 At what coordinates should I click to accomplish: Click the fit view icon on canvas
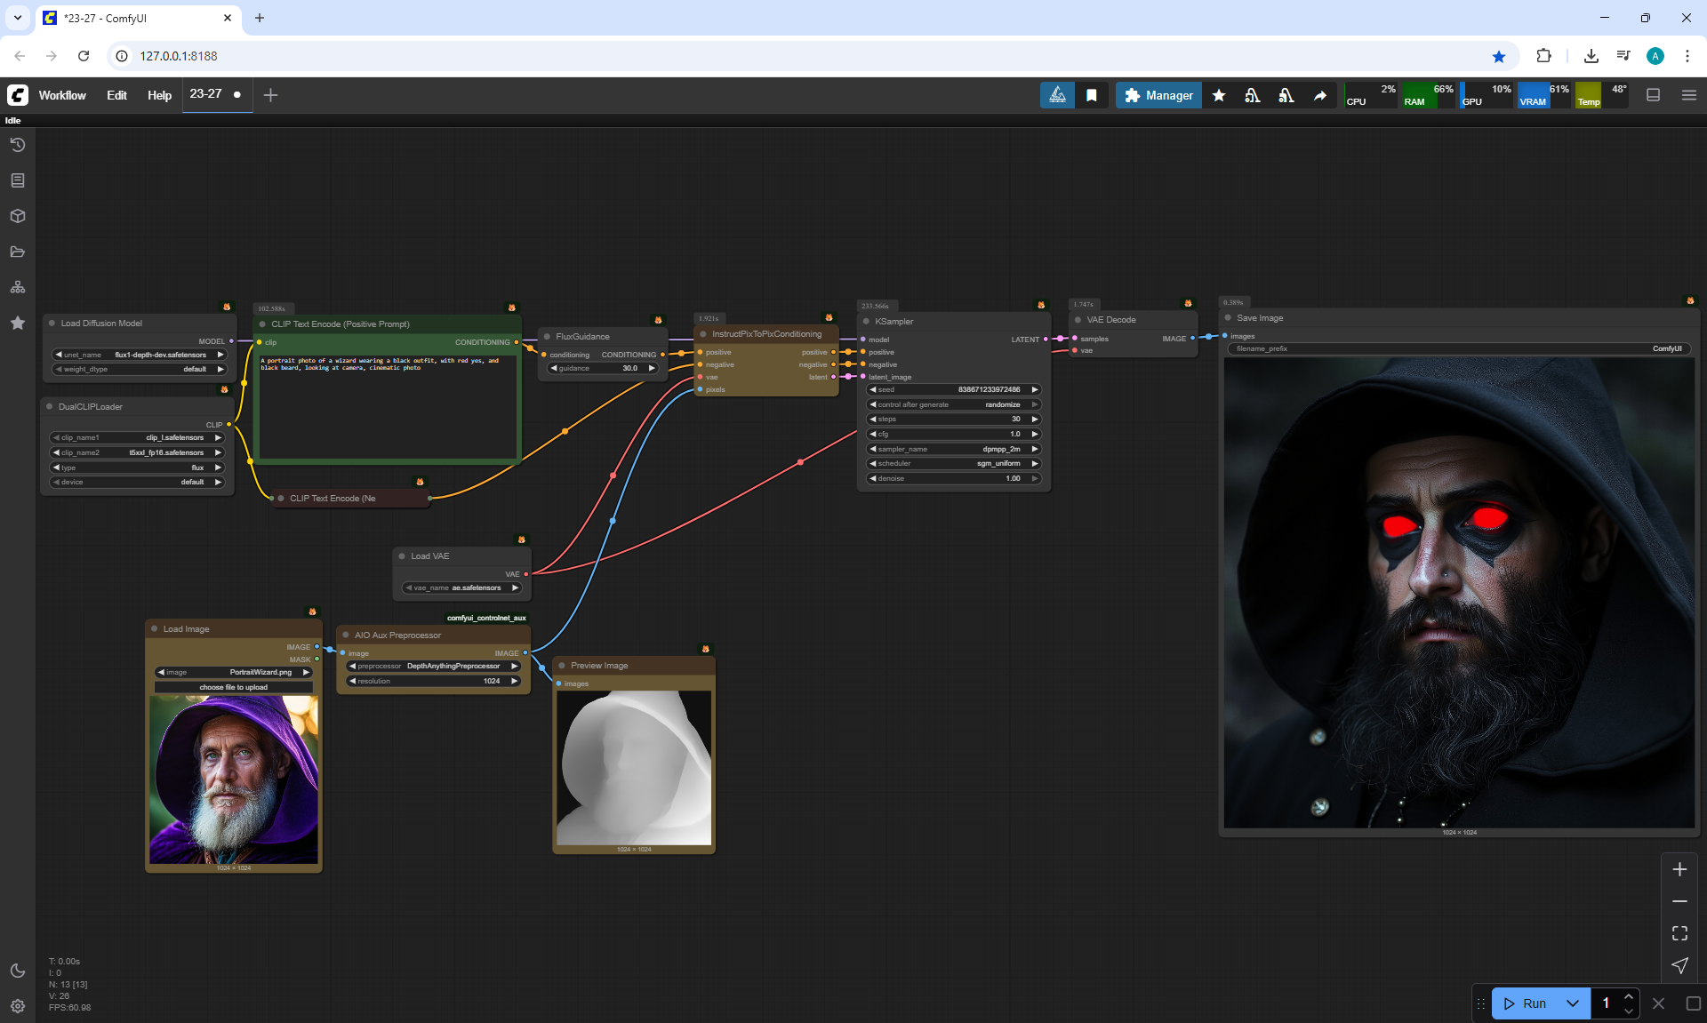[x=1679, y=933]
